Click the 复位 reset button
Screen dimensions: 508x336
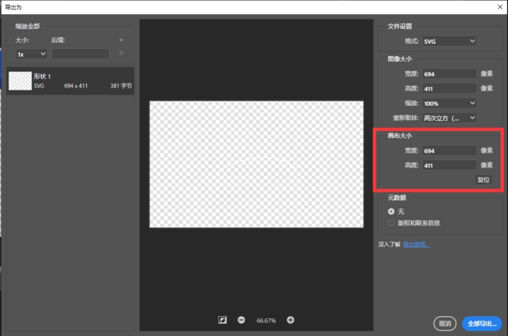coord(483,179)
